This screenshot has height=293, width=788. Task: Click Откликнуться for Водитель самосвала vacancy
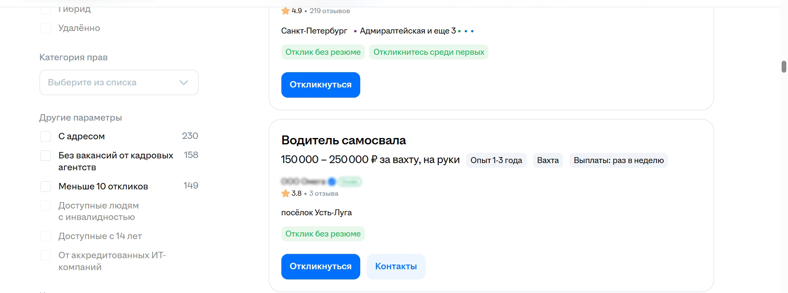click(320, 267)
